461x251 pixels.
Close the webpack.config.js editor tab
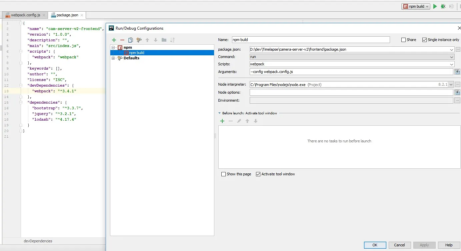coord(44,15)
